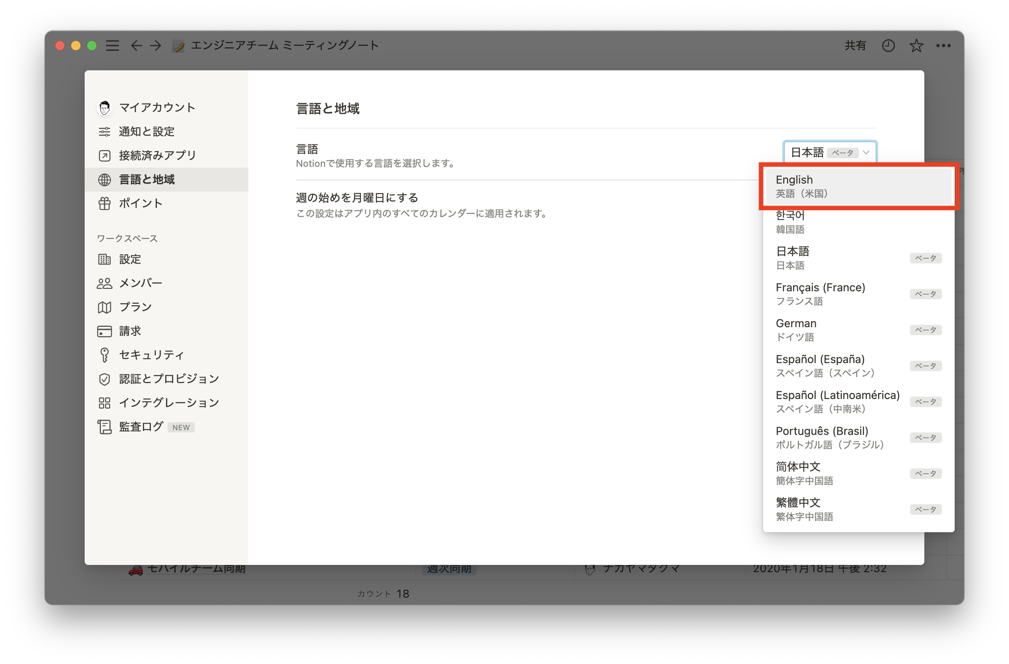Screen dimensions: 1009x664
Task: Open 通知と設定 settings section
Action: coord(146,132)
